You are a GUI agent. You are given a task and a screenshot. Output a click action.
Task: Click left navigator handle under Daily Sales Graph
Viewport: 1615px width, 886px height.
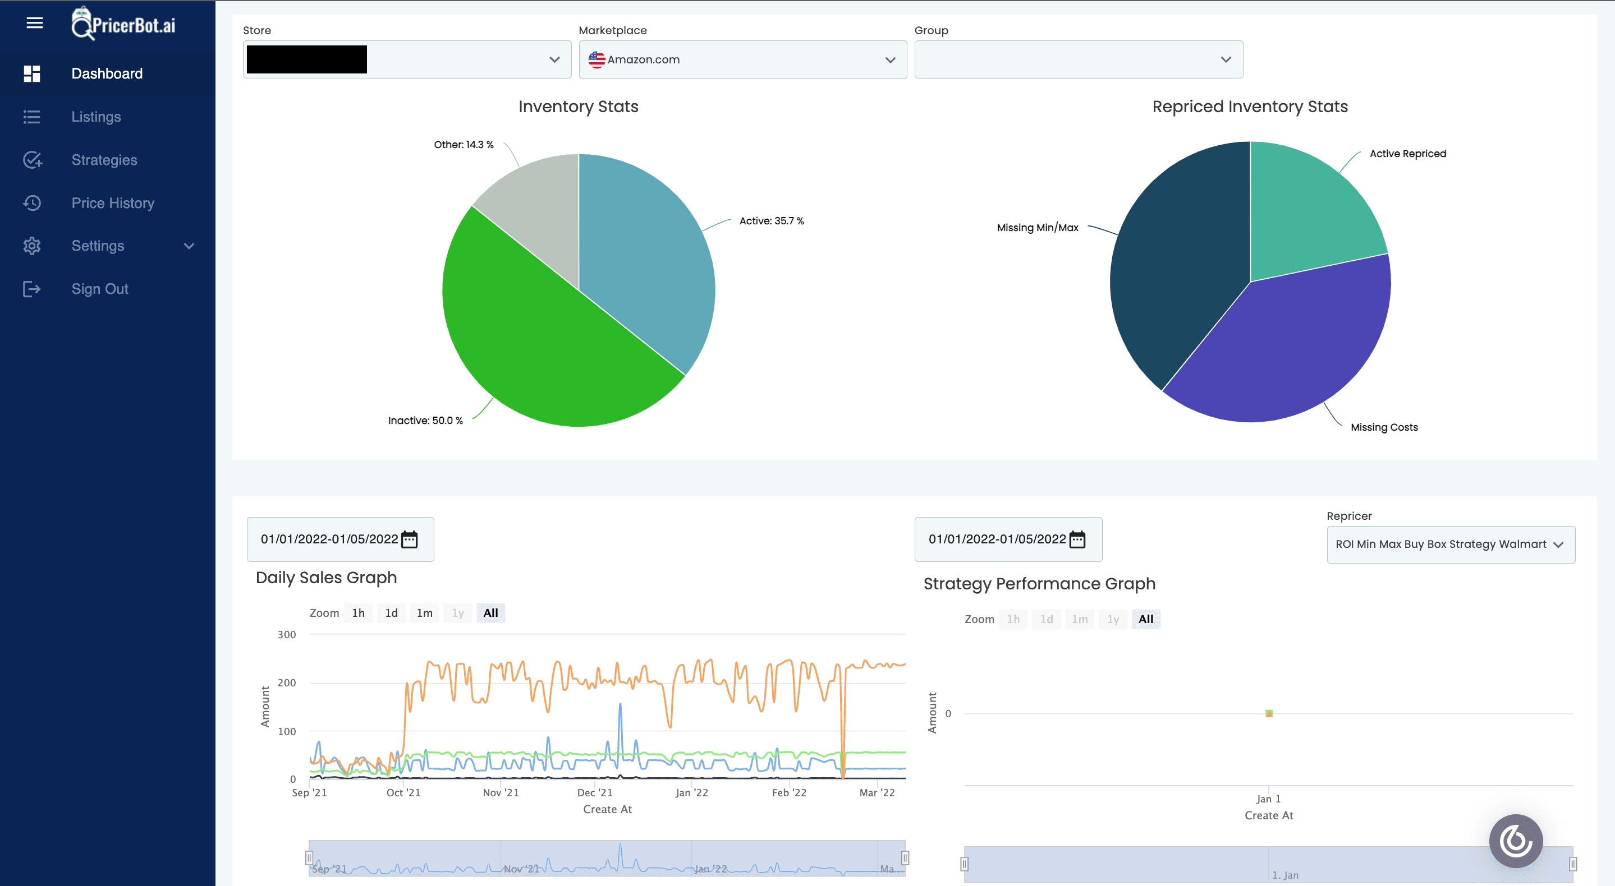(x=309, y=857)
